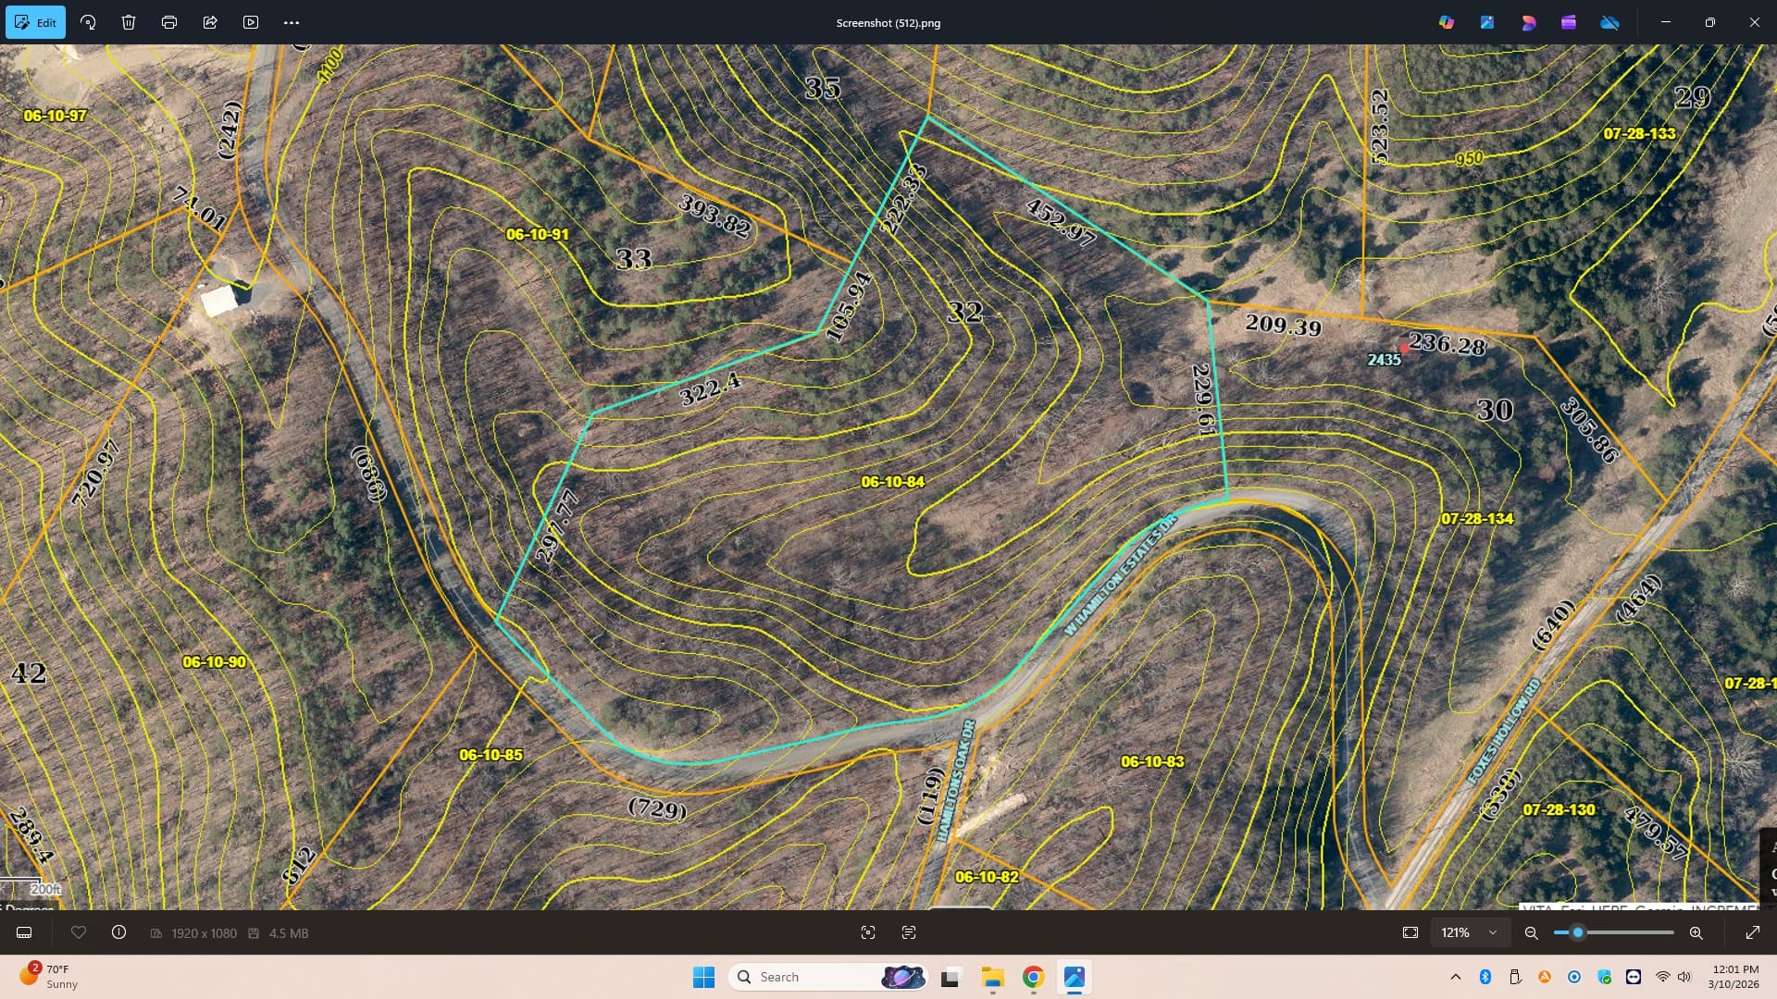
Task: Enter full screen with expand arrows
Action: click(1752, 932)
